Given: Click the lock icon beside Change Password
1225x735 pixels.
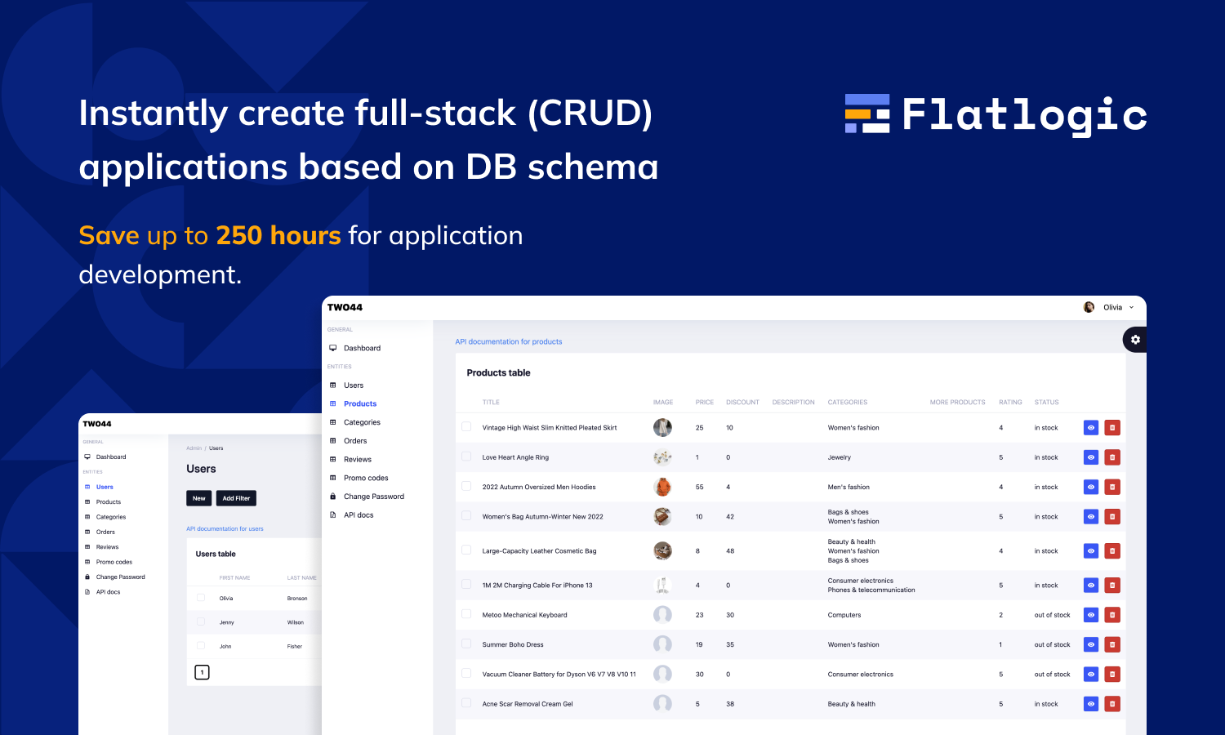Looking at the screenshot, I should (332, 496).
